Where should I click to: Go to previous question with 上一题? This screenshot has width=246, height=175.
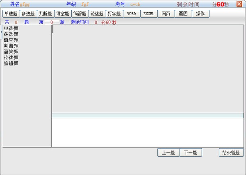coord(169,153)
